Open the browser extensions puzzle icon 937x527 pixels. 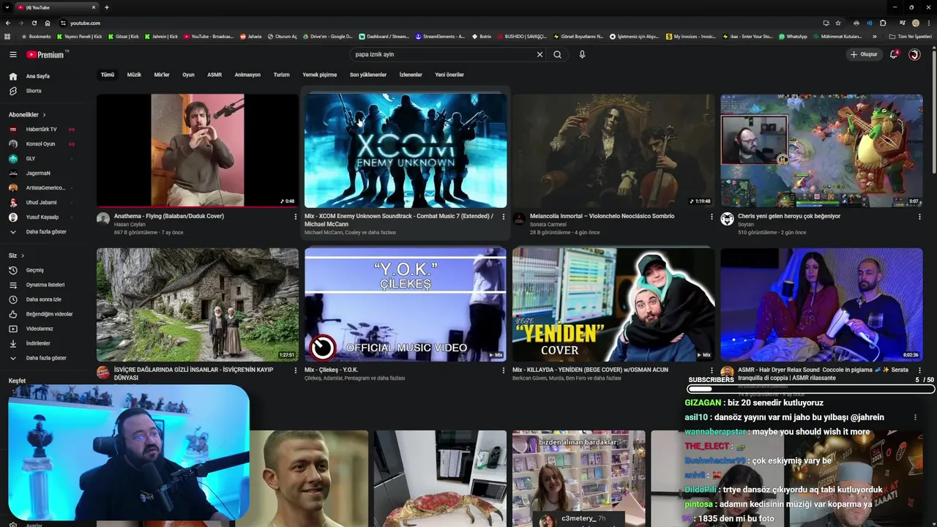pyautogui.click(x=883, y=23)
